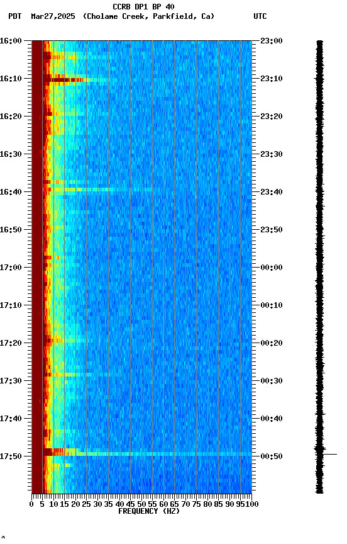Click the '0' frequency axis label
The width and height of the screenshot is (347, 544).
pos(31,504)
